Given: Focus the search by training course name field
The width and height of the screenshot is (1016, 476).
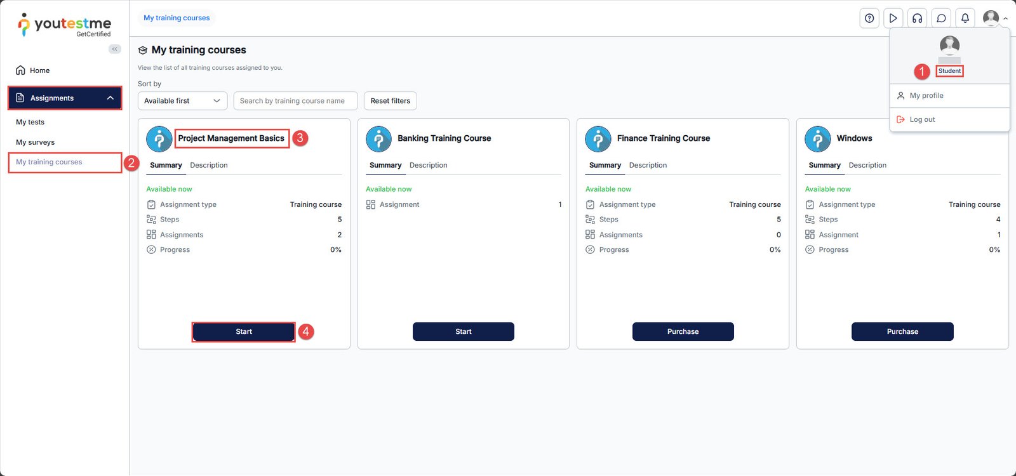Looking at the screenshot, I should point(295,101).
